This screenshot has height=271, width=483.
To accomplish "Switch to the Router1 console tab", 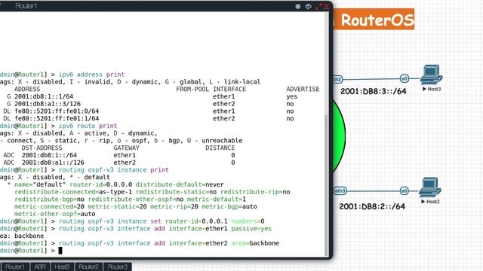I will point(15,266).
